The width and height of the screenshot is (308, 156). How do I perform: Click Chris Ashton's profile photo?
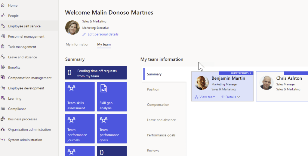[x=266, y=83]
